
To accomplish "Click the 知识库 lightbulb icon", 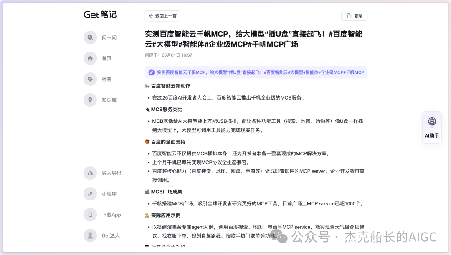I will tap(90, 100).
